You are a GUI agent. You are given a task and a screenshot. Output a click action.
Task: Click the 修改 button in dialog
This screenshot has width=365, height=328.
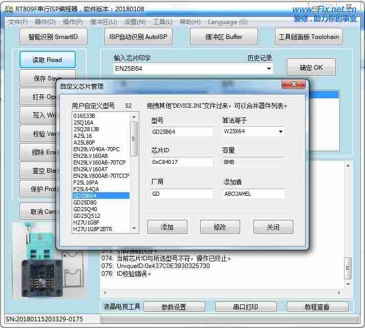point(220,227)
